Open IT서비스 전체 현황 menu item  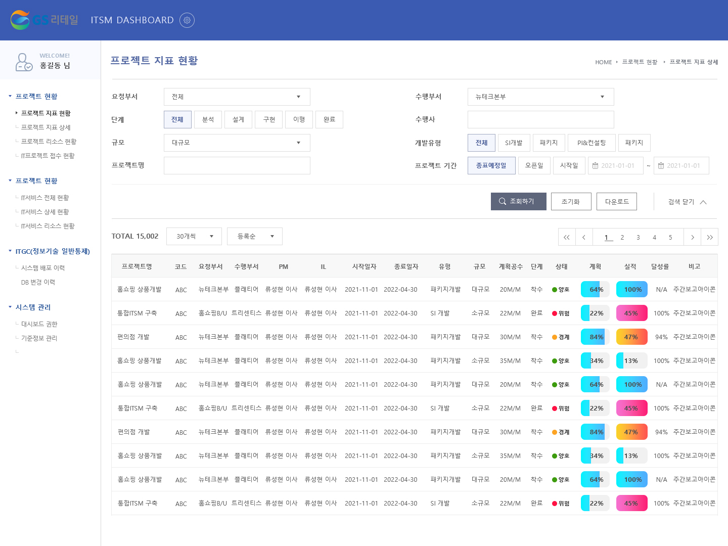(44, 198)
